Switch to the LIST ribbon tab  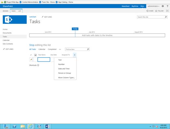click(20, 11)
